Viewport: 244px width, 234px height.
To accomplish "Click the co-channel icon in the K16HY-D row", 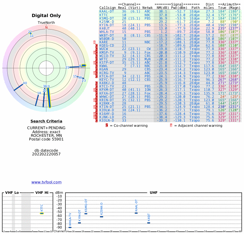I will [96, 114].
